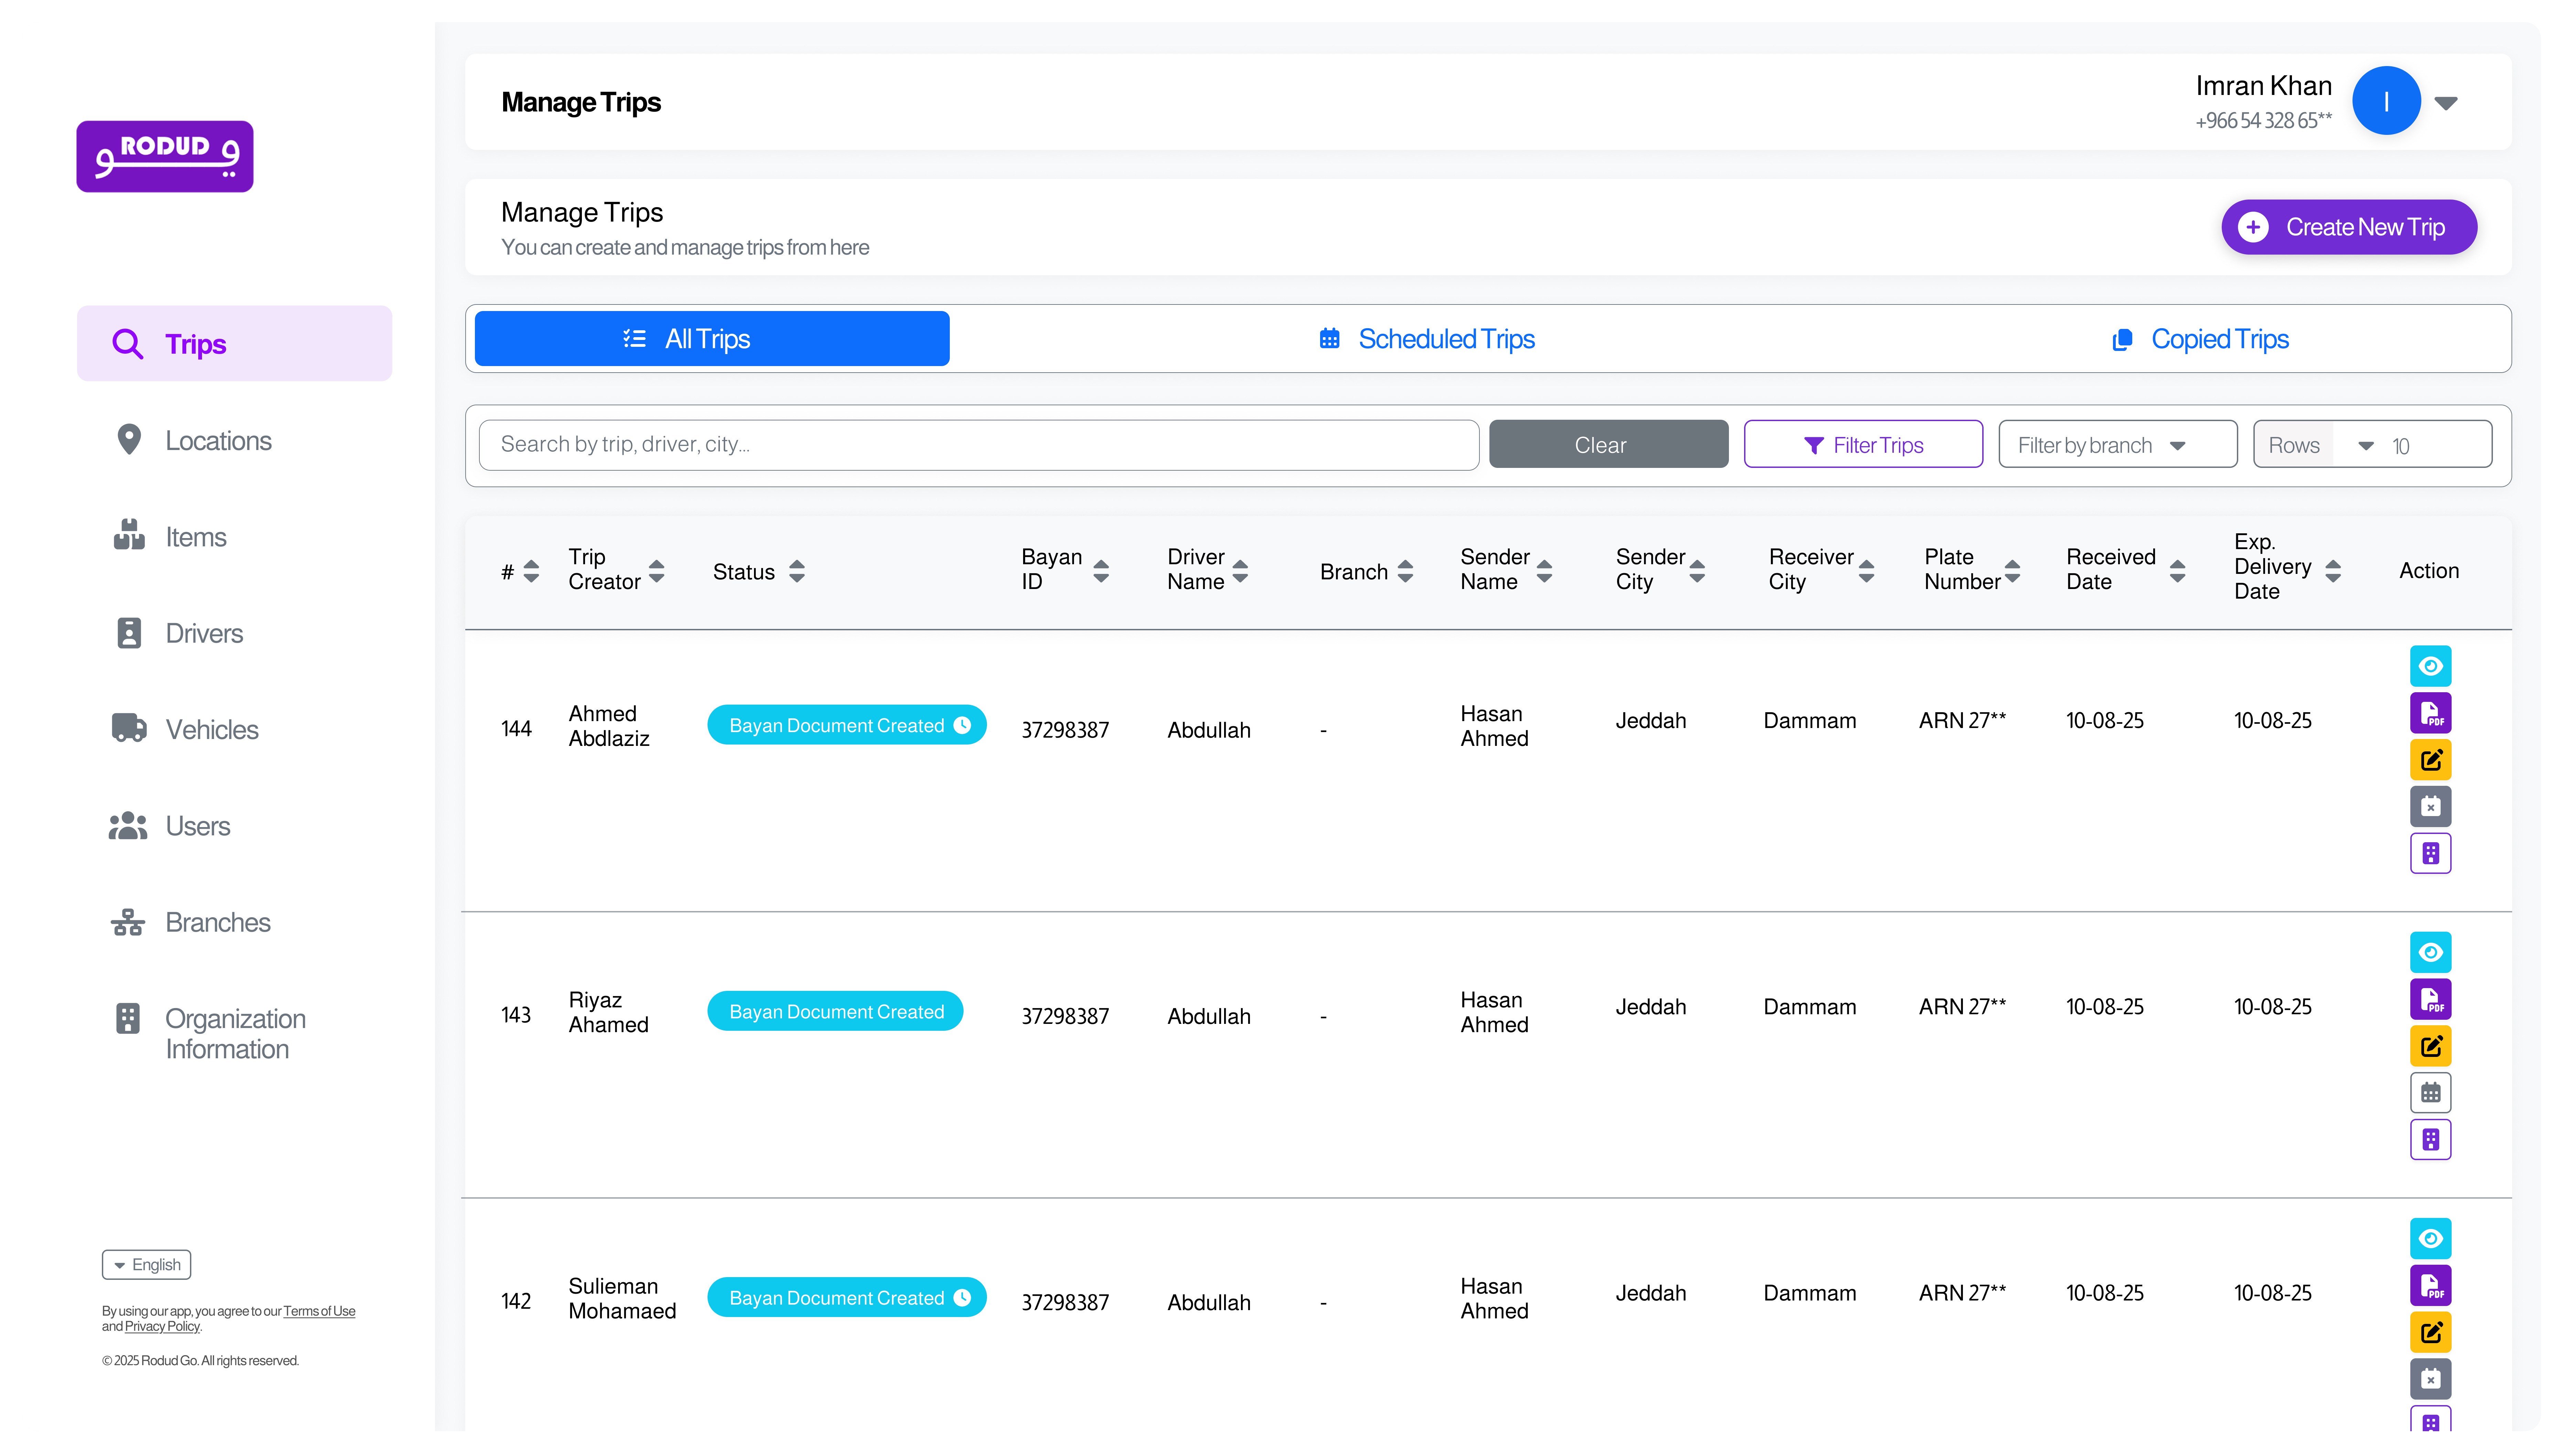Sort by Sender Name column

pyautogui.click(x=1544, y=571)
